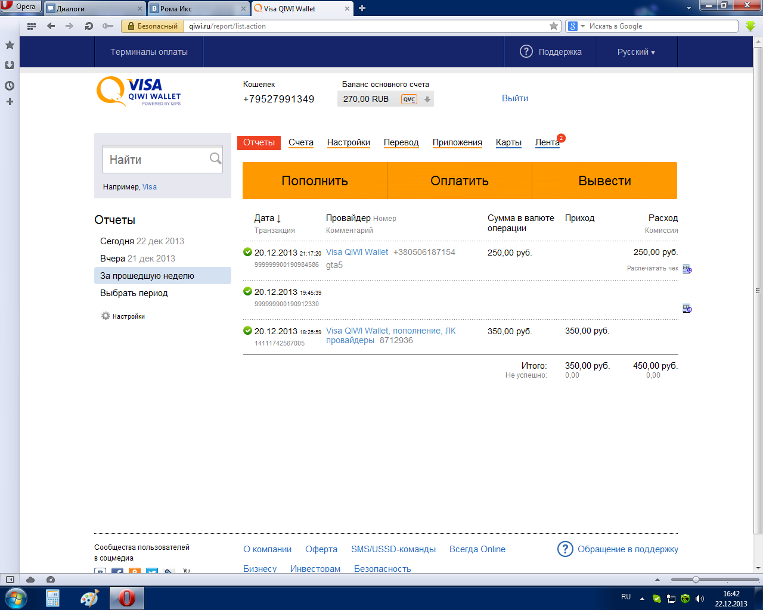Open Оферта footer link
The width and height of the screenshot is (763, 610).
[321, 549]
